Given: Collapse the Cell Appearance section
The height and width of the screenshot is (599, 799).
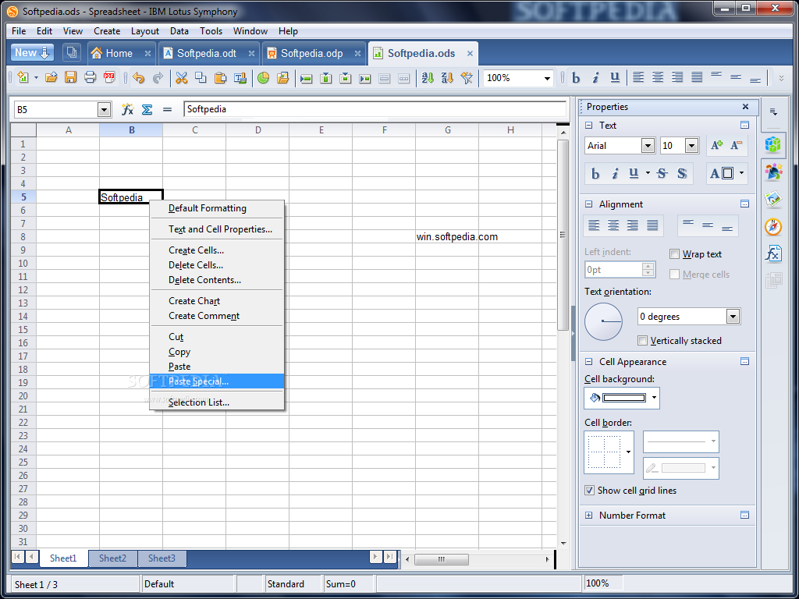Looking at the screenshot, I should coord(589,362).
